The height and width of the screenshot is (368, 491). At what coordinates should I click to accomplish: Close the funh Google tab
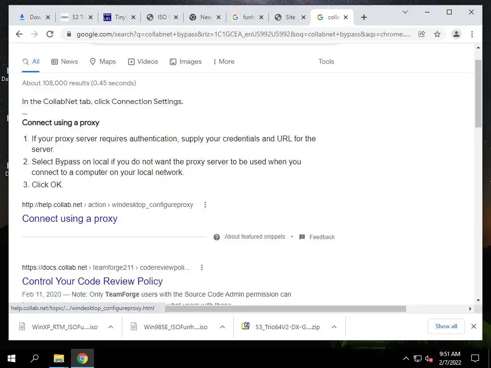(x=261, y=17)
